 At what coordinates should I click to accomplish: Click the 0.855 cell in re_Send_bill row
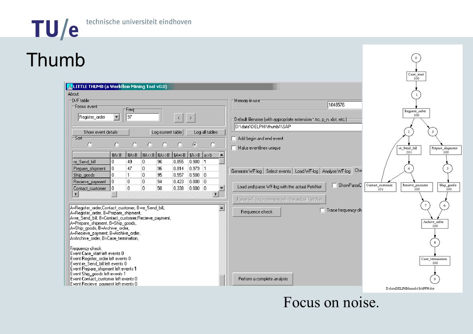click(x=180, y=162)
